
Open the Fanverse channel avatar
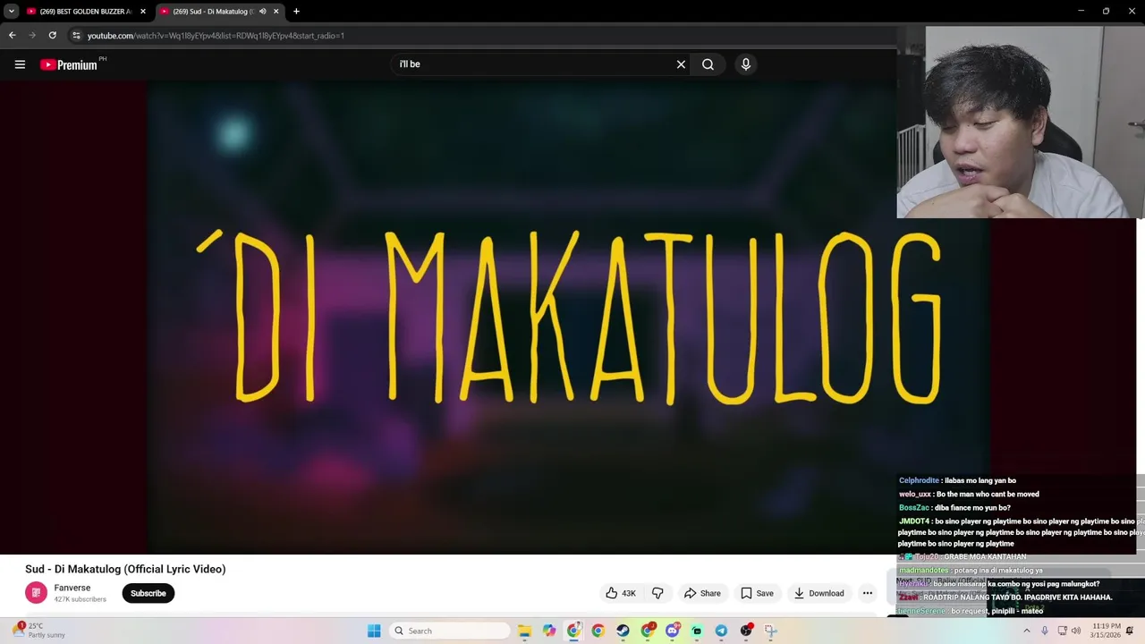(36, 593)
